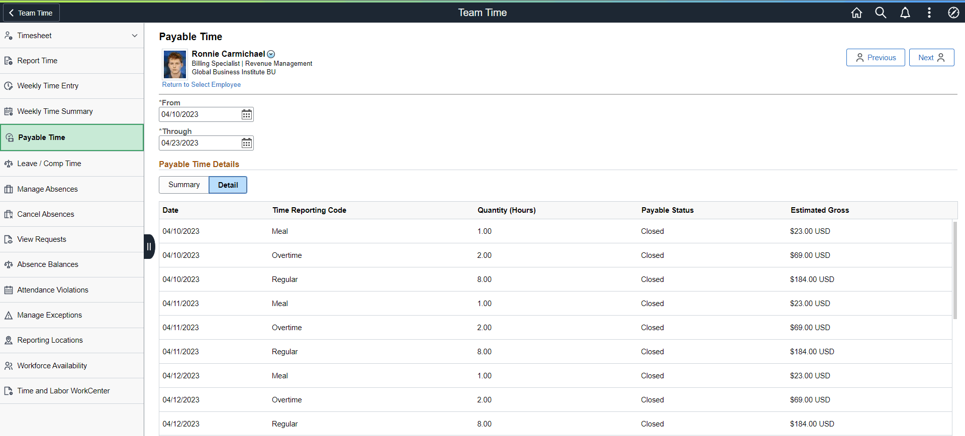Open Report Time in sidebar
The image size is (965, 436).
(72, 61)
